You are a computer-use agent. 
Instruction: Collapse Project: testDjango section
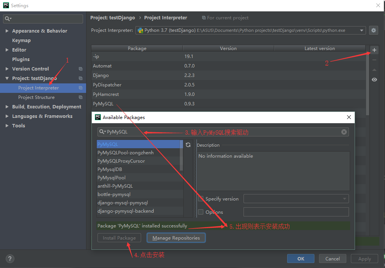click(x=7, y=78)
